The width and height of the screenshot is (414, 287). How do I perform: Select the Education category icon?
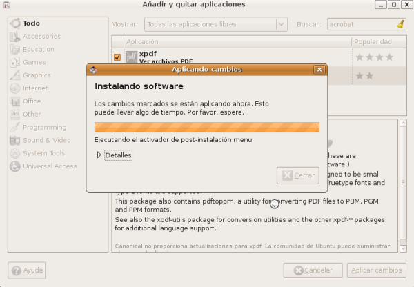14,49
